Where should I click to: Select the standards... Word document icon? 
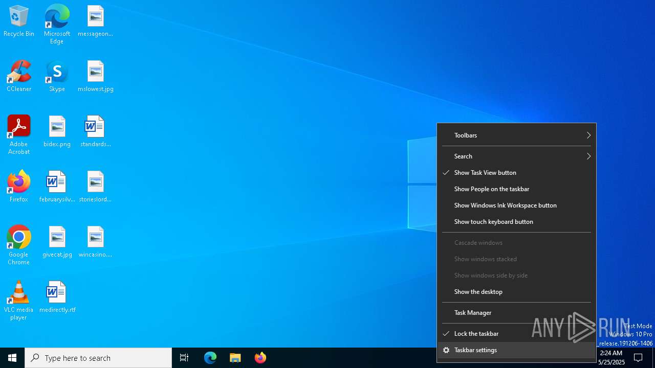pos(95,131)
